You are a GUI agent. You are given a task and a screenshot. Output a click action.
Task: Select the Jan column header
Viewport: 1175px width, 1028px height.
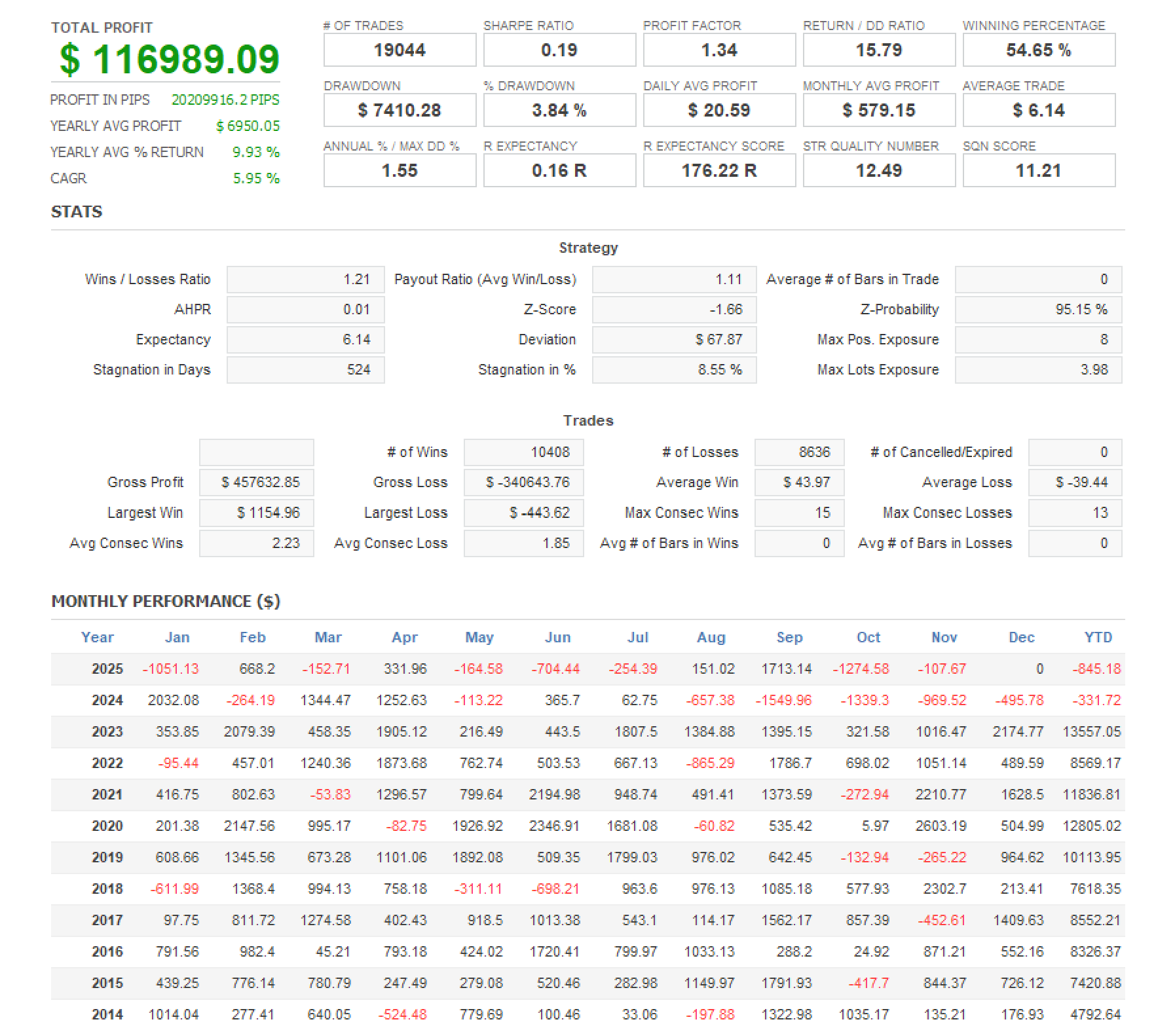(177, 638)
